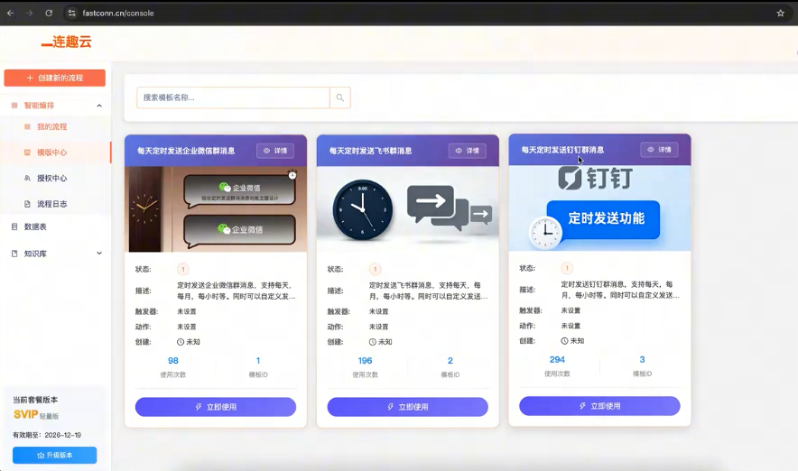This screenshot has width=798, height=471.
Task: Open 详情 for the 钉钉群消息 template
Action: pyautogui.click(x=659, y=150)
